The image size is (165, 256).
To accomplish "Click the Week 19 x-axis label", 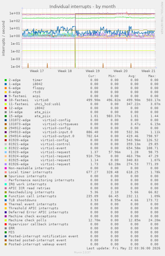I will point(93,71).
